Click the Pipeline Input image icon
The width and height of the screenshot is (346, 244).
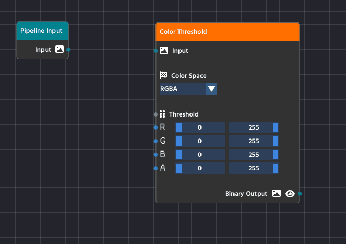pyautogui.click(x=60, y=50)
